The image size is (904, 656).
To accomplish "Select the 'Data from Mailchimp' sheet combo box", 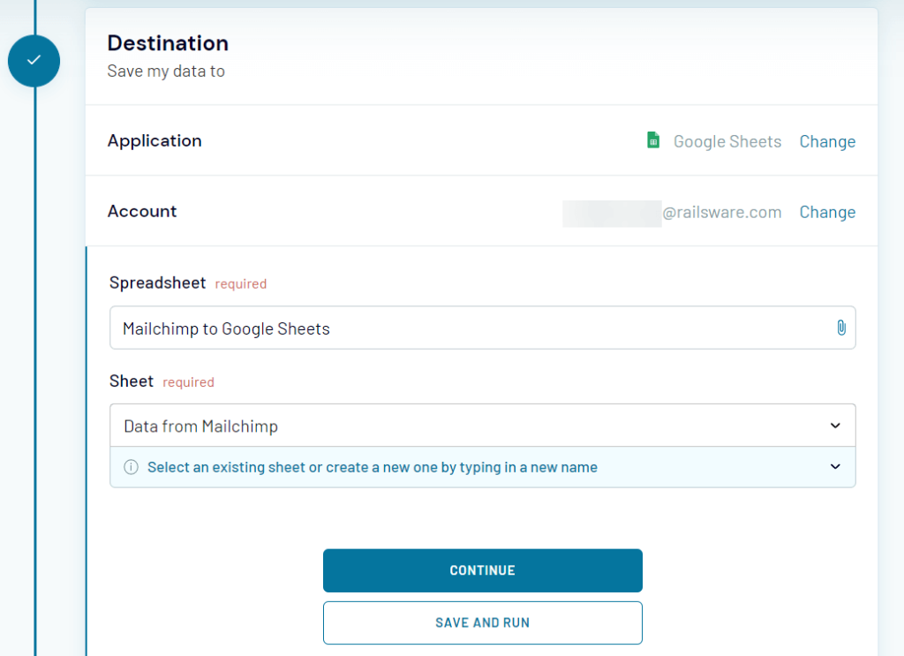I will pyautogui.click(x=468, y=426).
